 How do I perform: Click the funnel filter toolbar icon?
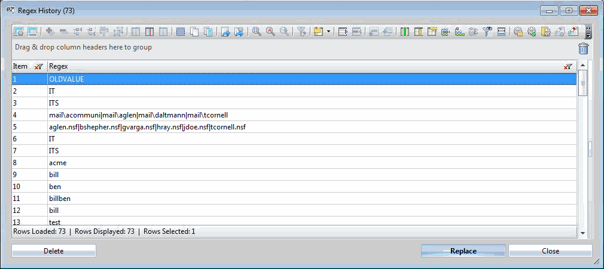(x=302, y=32)
